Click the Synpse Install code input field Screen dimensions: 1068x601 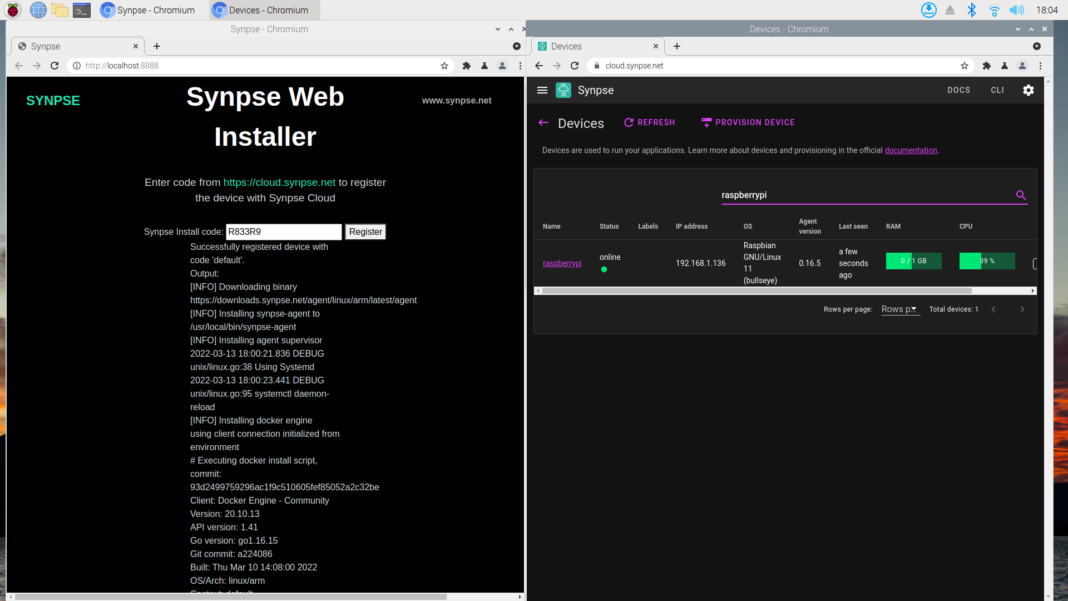pyautogui.click(x=284, y=232)
